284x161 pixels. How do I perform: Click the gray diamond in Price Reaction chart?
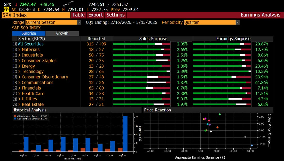click(245, 137)
